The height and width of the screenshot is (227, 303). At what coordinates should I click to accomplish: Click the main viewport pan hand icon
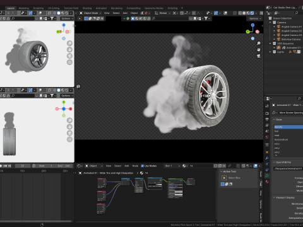(259, 50)
